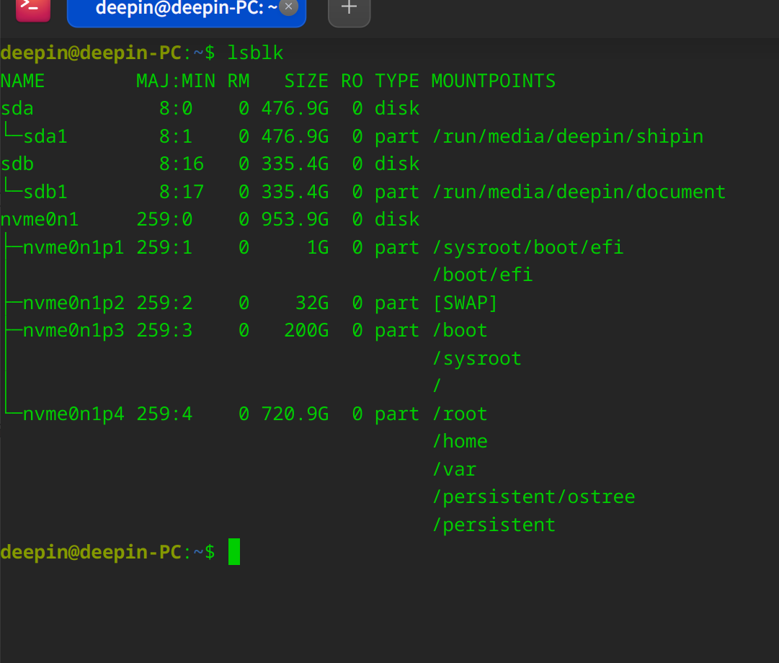Image resolution: width=779 pixels, height=663 pixels.
Task: Click the MAJ:MIN column header
Action: [x=176, y=81]
